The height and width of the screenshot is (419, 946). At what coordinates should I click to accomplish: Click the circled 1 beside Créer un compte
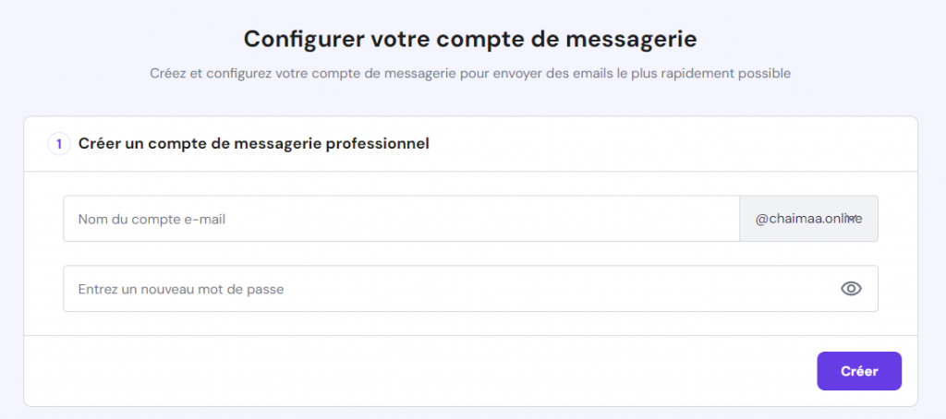pos(59,144)
